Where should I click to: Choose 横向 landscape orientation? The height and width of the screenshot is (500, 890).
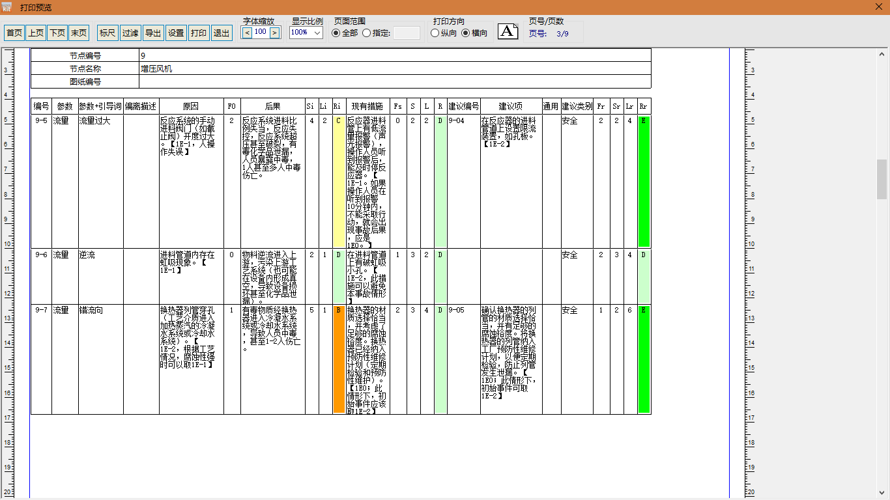pos(474,33)
